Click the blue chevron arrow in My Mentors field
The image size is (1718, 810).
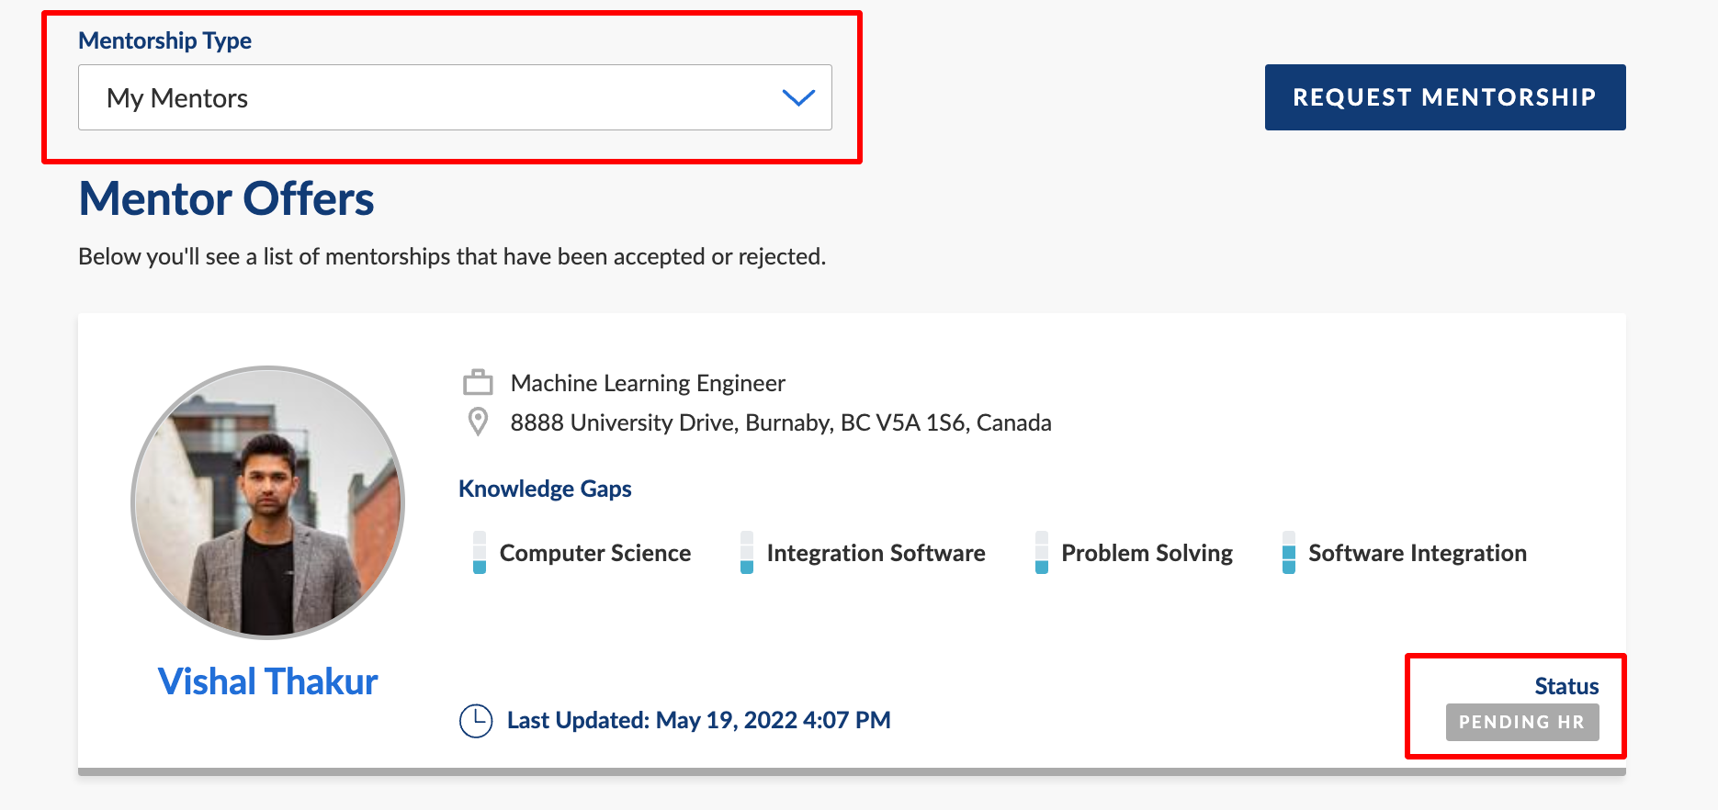tap(798, 97)
